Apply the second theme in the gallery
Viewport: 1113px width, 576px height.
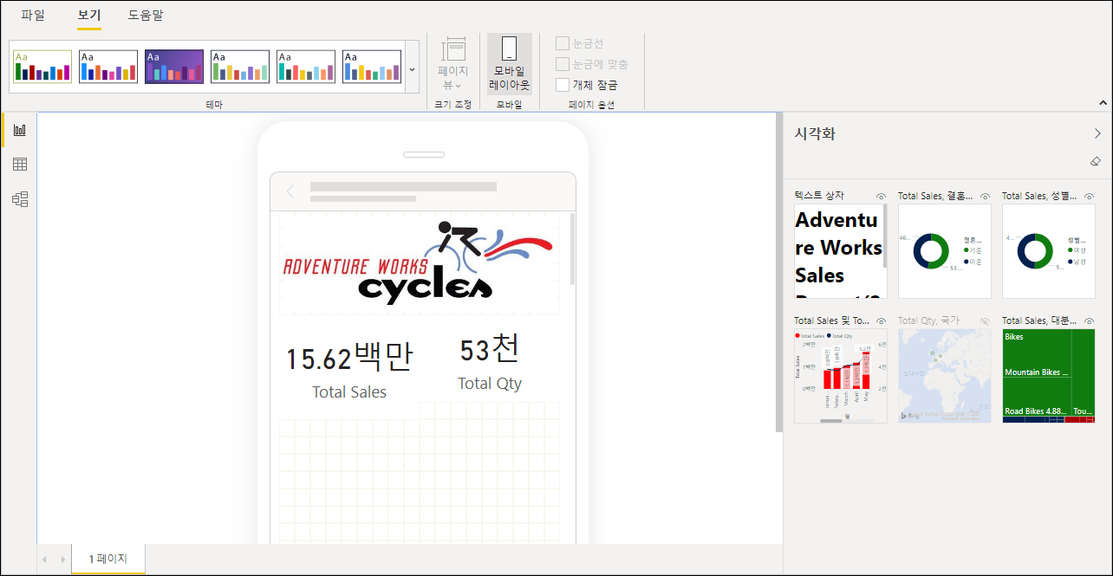coord(108,67)
